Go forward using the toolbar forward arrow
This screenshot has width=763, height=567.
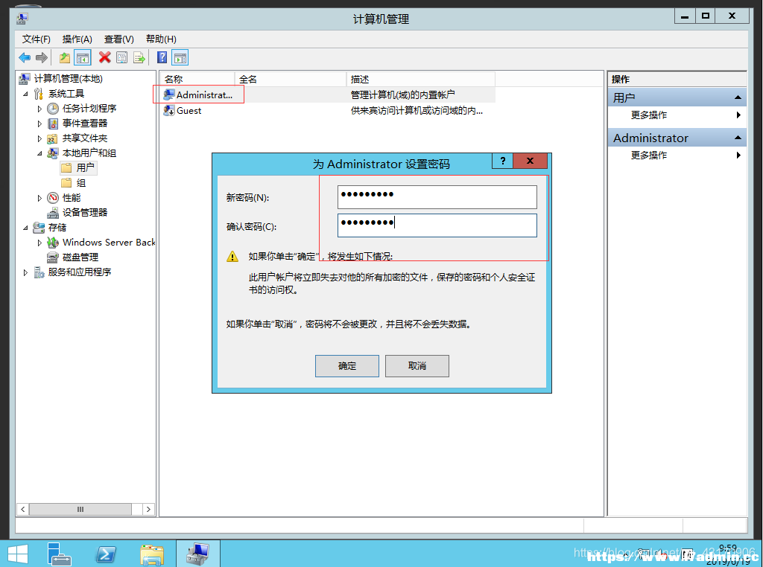coord(42,58)
